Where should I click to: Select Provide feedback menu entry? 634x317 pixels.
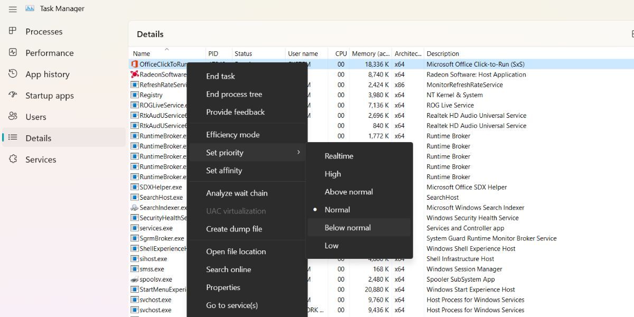point(247,112)
